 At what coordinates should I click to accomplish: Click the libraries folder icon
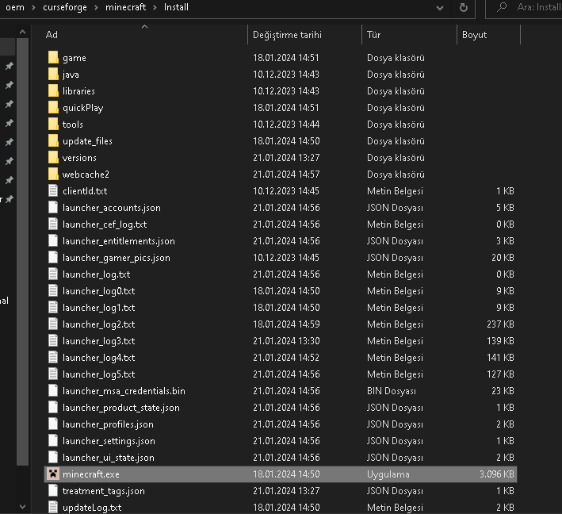pyautogui.click(x=53, y=91)
